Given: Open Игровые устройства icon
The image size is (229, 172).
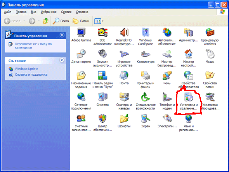Looking at the screenshot, I should tap(124, 54).
